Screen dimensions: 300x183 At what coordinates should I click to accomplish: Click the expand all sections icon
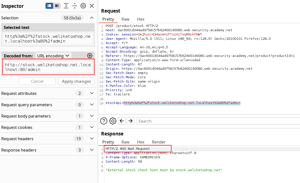(x=66, y=6)
